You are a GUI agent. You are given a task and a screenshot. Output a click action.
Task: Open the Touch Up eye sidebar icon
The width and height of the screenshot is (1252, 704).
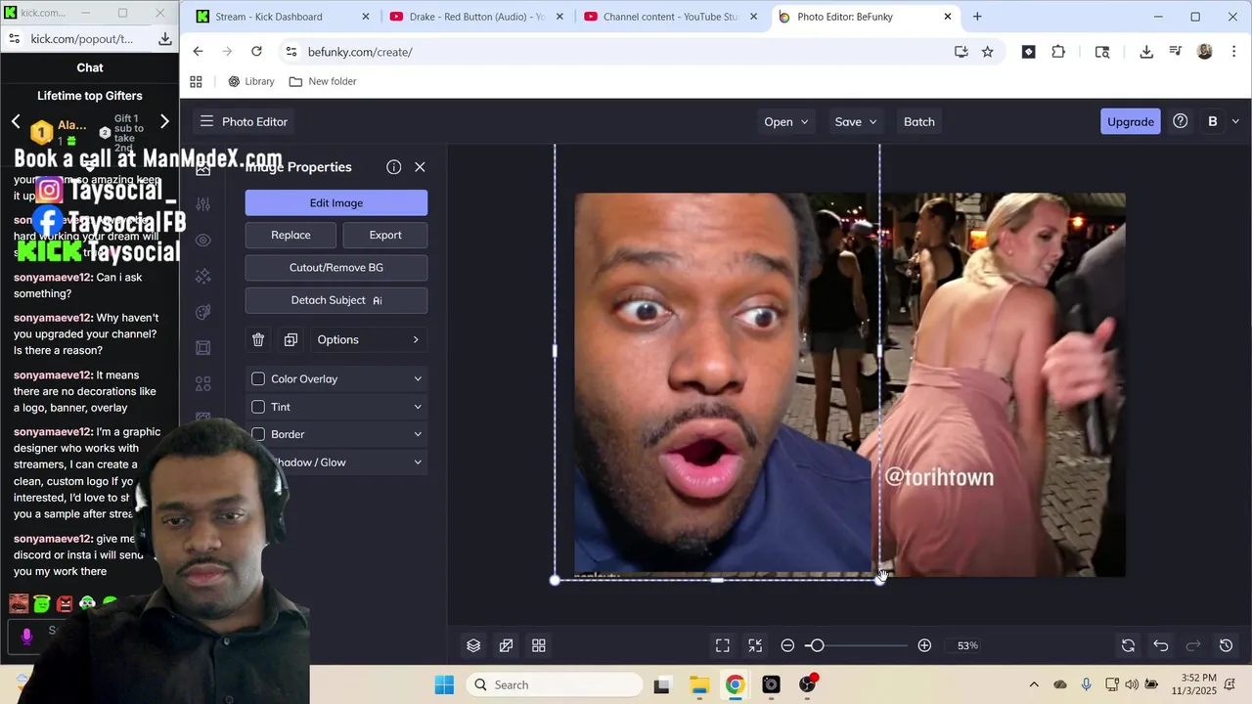pyautogui.click(x=202, y=241)
